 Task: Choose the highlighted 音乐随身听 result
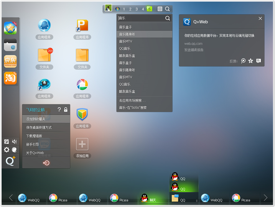click(144, 34)
